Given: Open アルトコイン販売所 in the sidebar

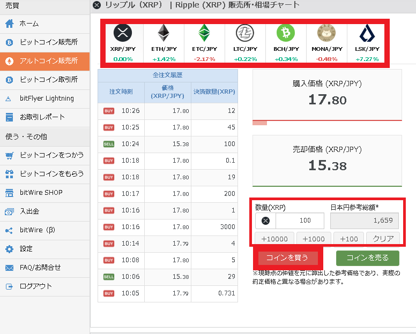Looking at the screenshot, I should coord(45,61).
